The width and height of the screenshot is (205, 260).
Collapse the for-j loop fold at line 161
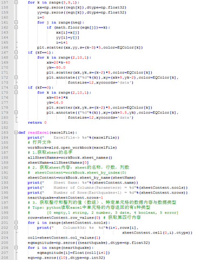pyautogui.click(x=16, y=22)
